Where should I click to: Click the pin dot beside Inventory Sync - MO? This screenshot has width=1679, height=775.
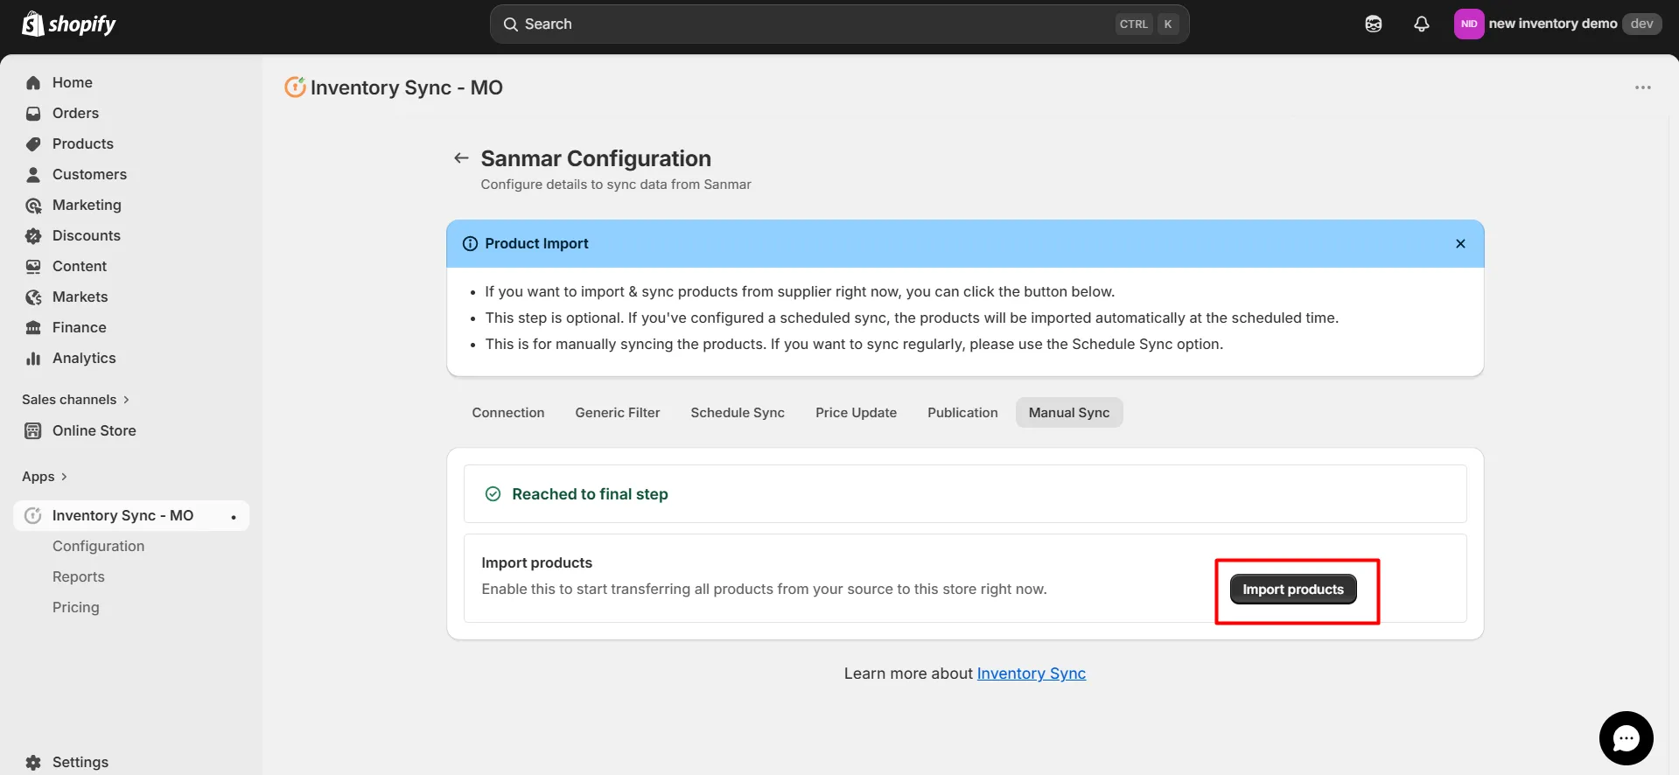[234, 517]
